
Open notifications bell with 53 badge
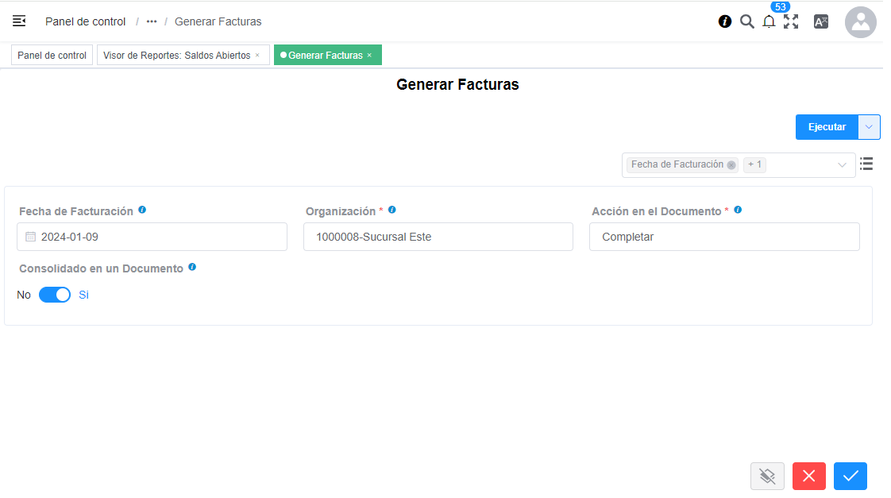tap(769, 21)
